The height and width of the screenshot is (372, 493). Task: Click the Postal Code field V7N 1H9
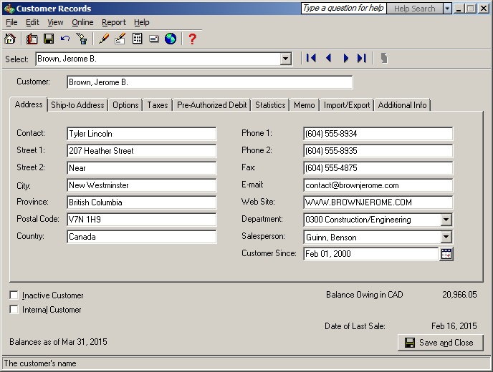(x=141, y=220)
